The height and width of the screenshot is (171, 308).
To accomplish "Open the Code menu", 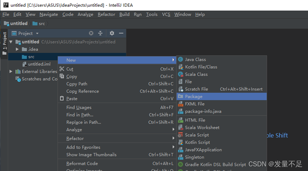I will (x=68, y=15).
